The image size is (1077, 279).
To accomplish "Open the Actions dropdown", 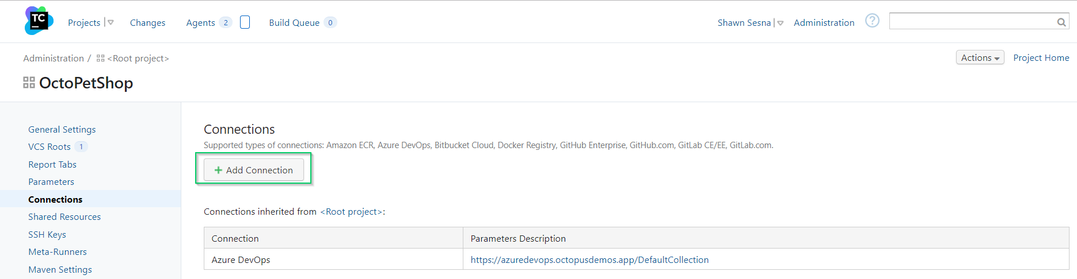I will coord(980,58).
